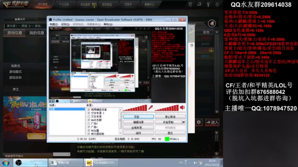Click 开始录制 button
The width and height of the screenshot is (298, 167).
pyautogui.click(x=168, y=122)
